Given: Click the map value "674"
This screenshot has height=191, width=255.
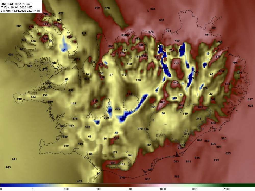Looking at the screenshot, I should pyautogui.click(x=227, y=84).
